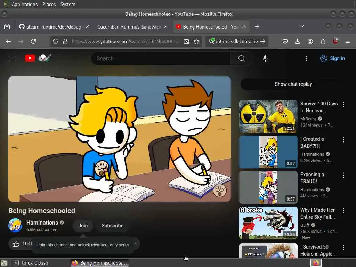Click the Sign in button
Viewport: 356px width, 267px height.
[x=332, y=58]
